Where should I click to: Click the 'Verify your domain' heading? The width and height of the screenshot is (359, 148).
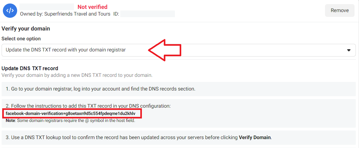click(26, 29)
